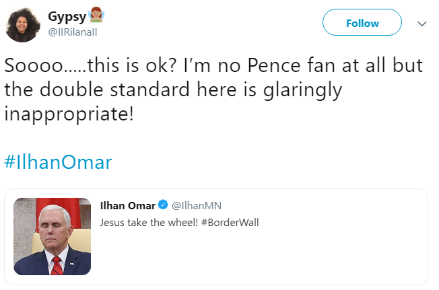Screen dimensions: 439x290
Task: Open the @IlhanMN handle
Action: (197, 205)
